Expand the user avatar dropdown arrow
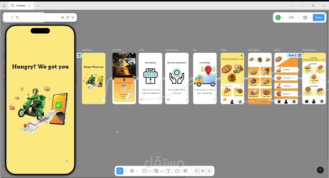The image size is (329, 178). coord(282,18)
